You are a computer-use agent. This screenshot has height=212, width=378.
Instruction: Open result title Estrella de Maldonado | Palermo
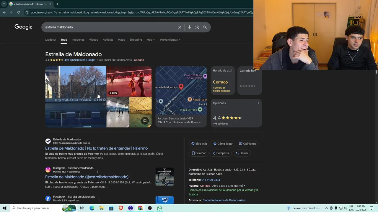point(96,148)
